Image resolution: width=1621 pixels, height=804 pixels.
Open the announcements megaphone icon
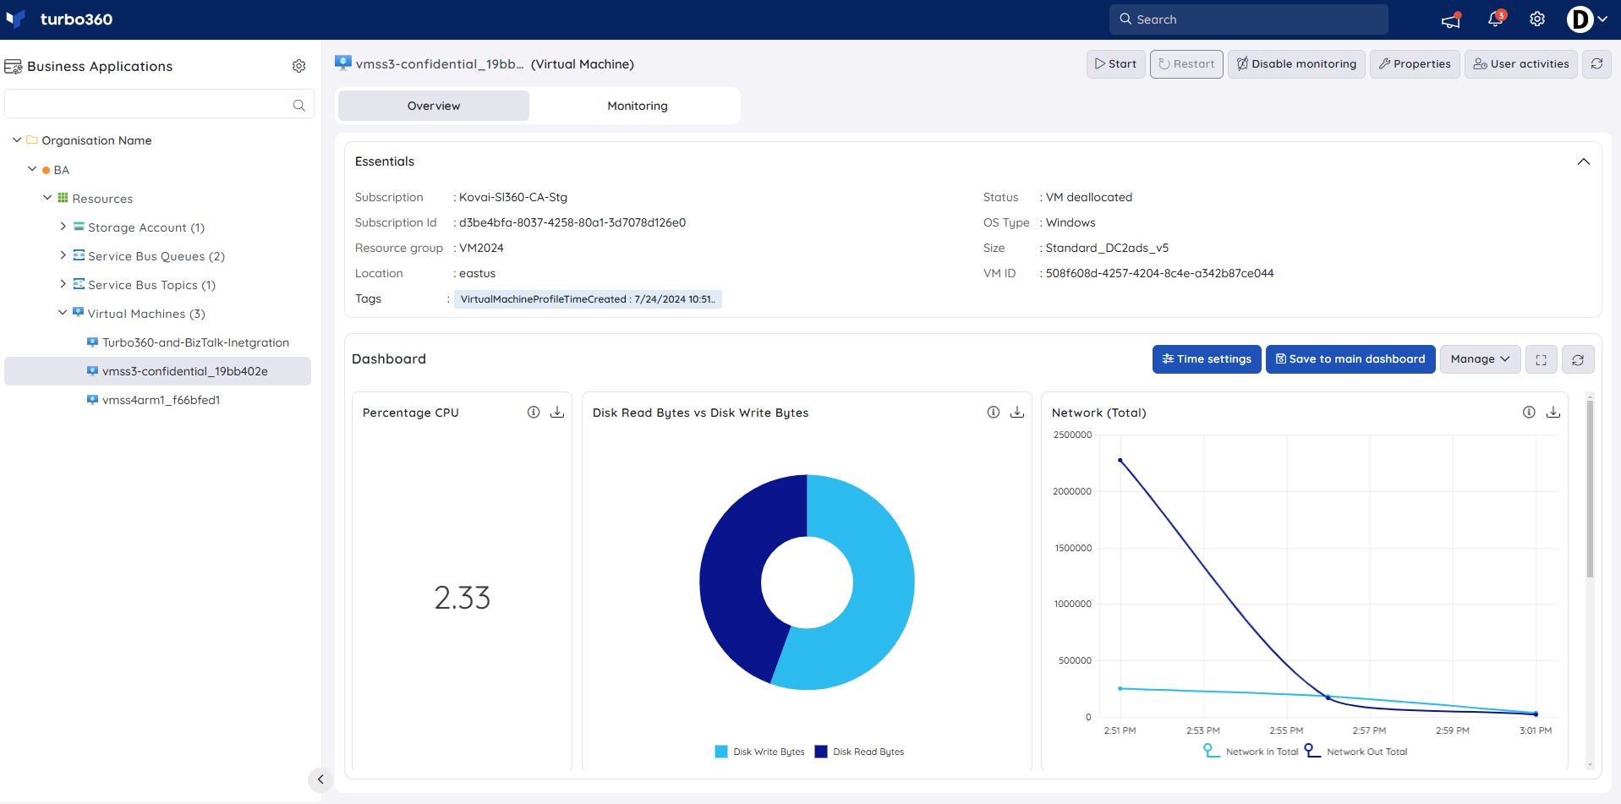1451,19
